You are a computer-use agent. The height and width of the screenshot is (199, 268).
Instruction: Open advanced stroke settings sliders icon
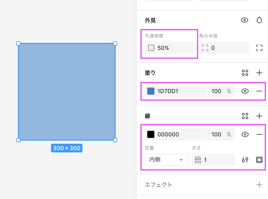[245, 160]
